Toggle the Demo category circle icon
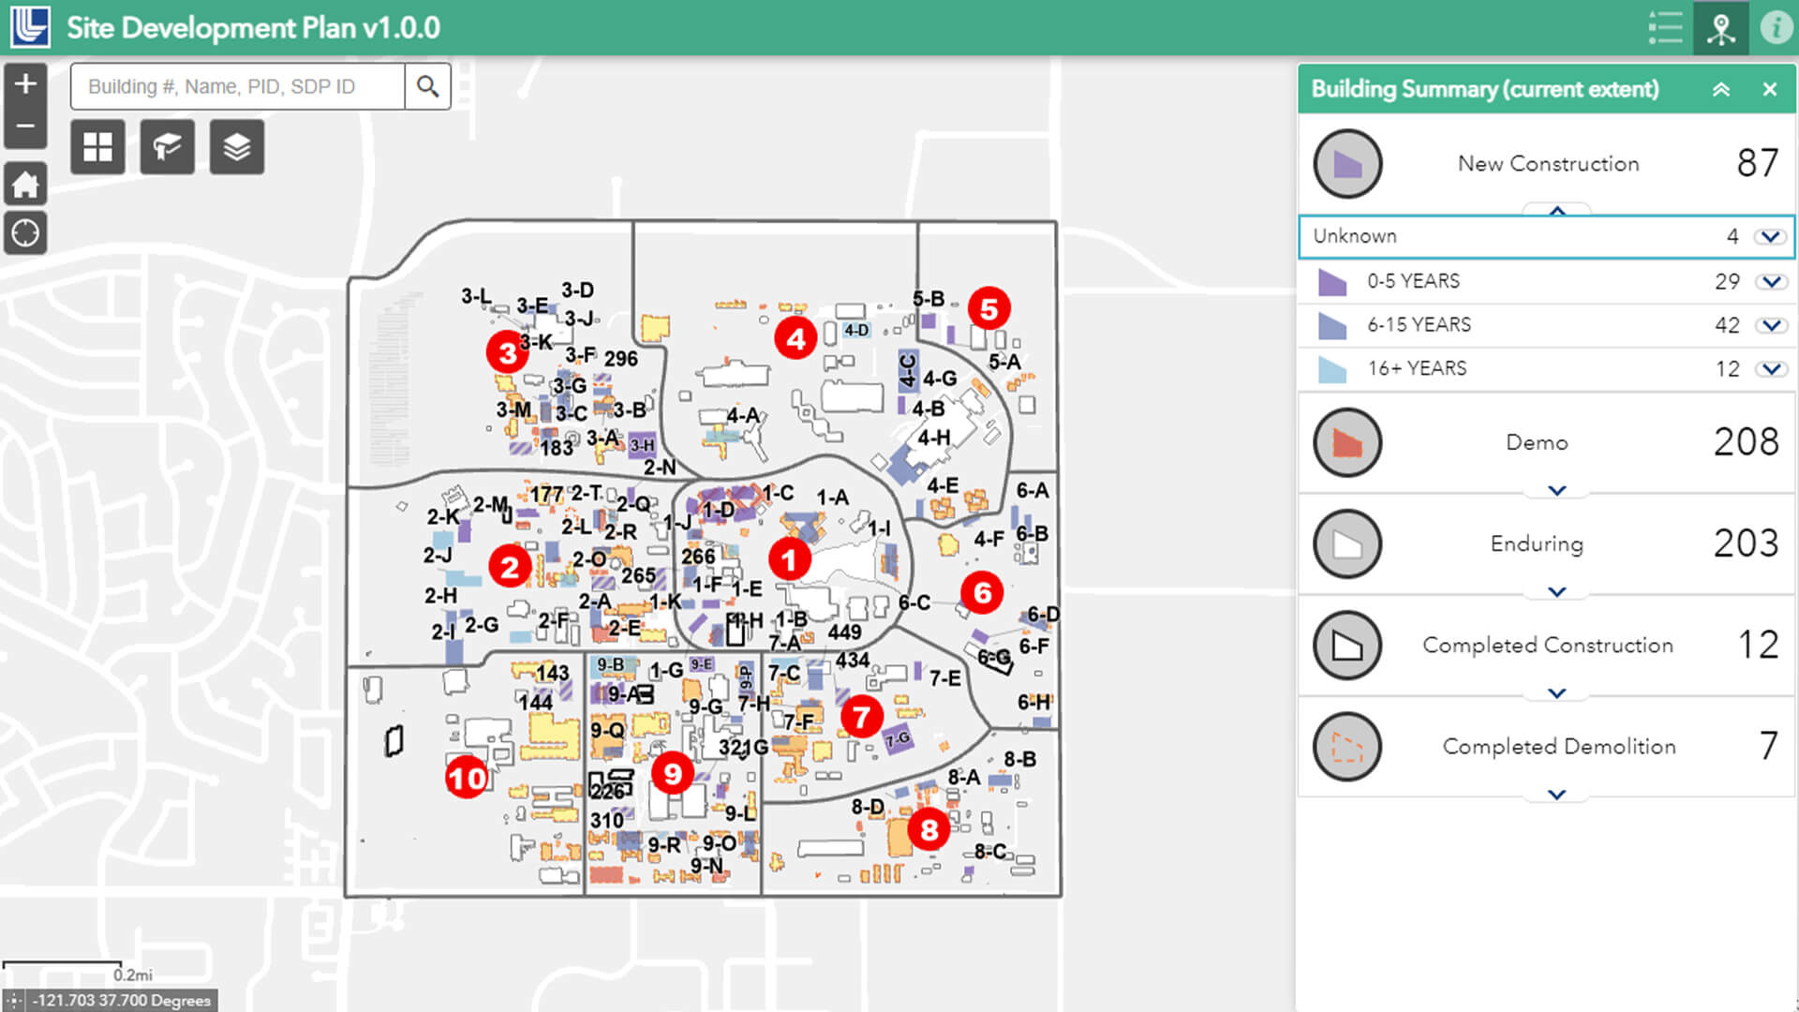 click(x=1347, y=442)
